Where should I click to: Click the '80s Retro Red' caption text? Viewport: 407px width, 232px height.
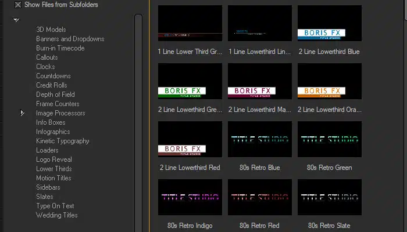259,226
